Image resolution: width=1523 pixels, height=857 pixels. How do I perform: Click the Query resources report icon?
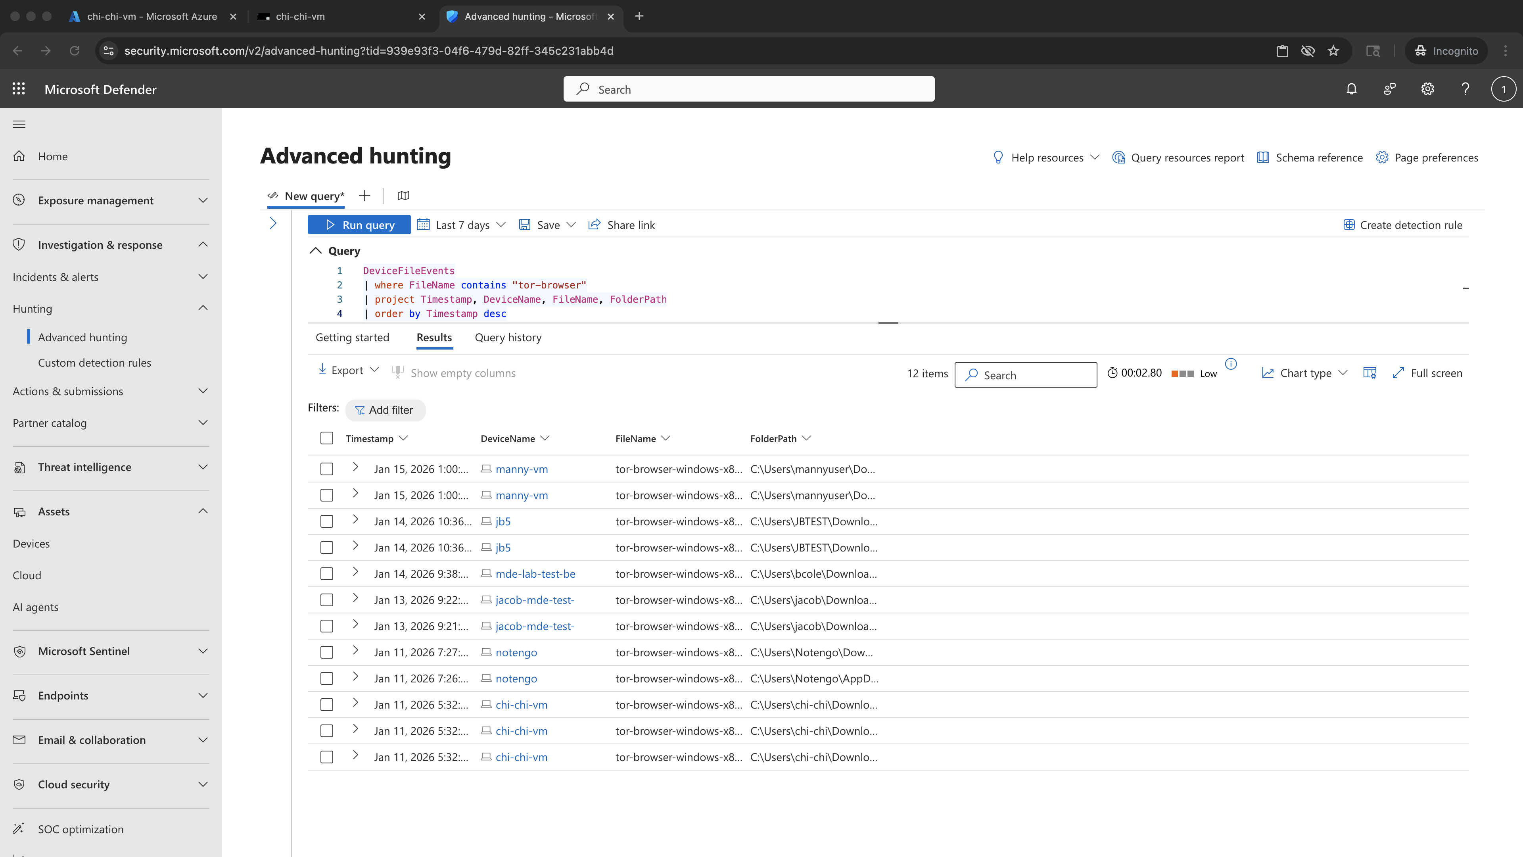tap(1118, 158)
